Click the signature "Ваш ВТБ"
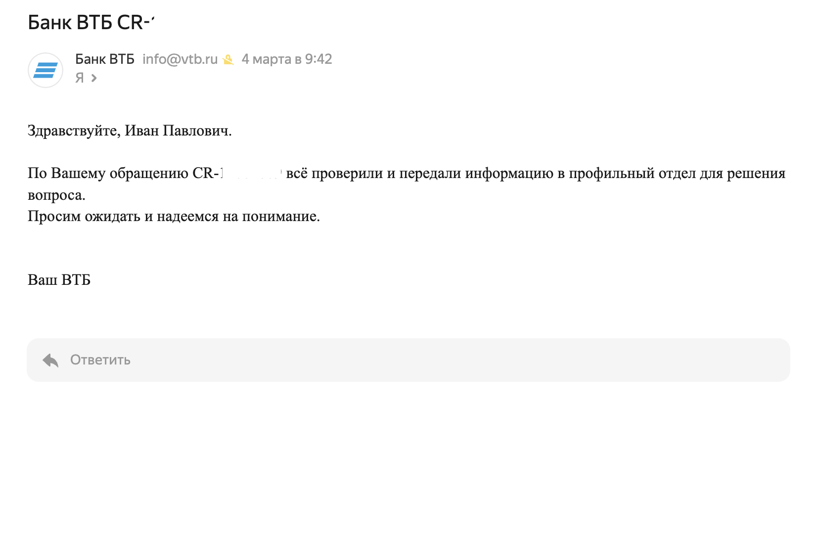818x545 pixels. tap(59, 280)
